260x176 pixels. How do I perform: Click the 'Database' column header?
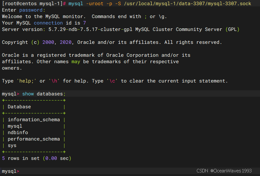point(19,107)
